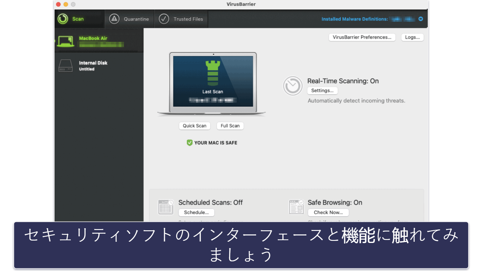Start a Full Scan
Image resolution: width=482 pixels, height=271 pixels.
(x=230, y=126)
